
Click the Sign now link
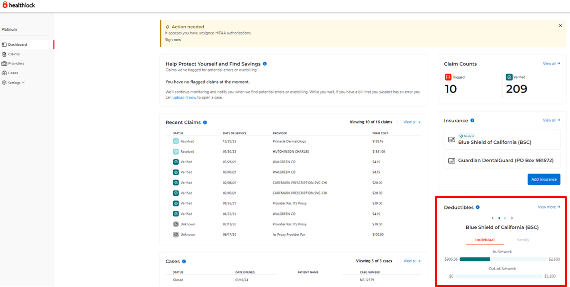173,40
